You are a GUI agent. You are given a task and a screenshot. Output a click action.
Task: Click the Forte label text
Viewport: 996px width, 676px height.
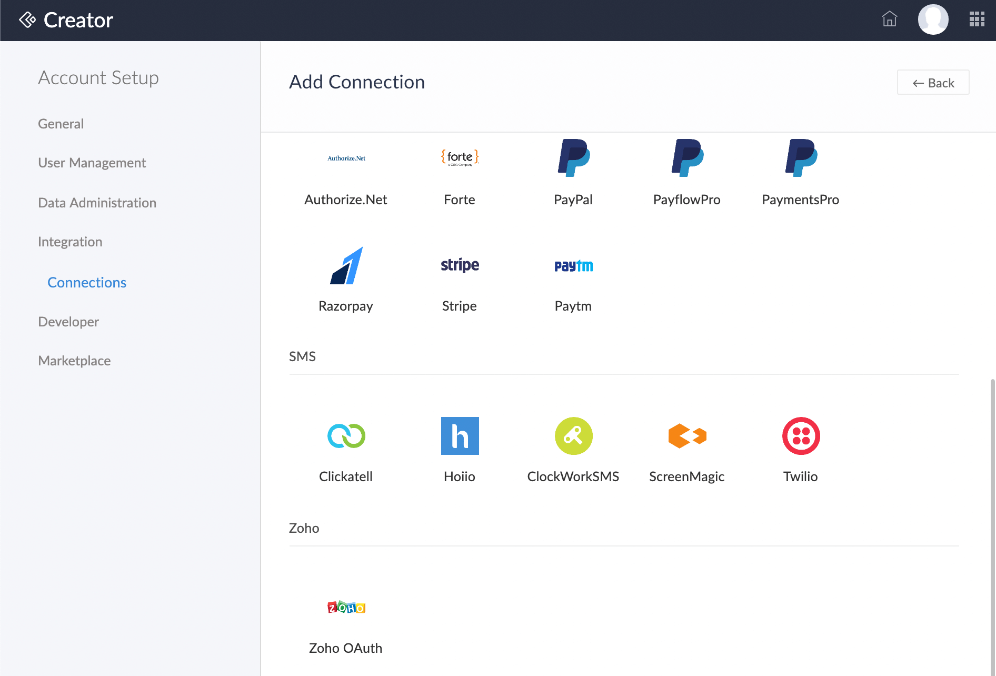460,200
